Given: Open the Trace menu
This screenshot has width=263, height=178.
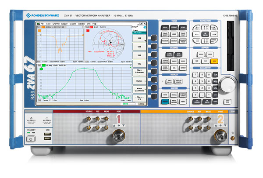Looking at the screenshot, I should (48, 24).
